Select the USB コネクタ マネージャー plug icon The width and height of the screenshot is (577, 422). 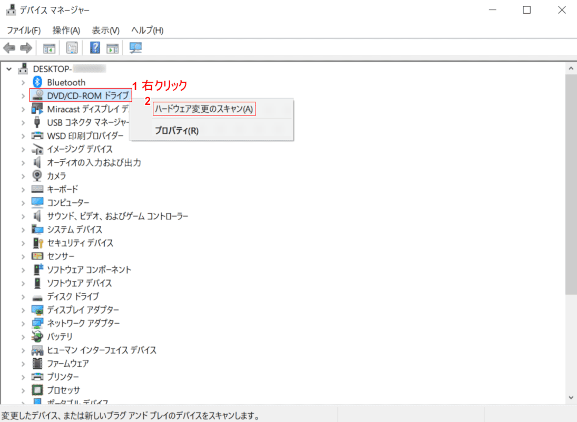coord(37,122)
